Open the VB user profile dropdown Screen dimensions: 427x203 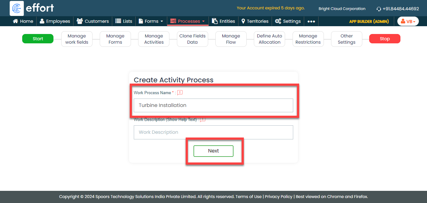pyautogui.click(x=408, y=21)
